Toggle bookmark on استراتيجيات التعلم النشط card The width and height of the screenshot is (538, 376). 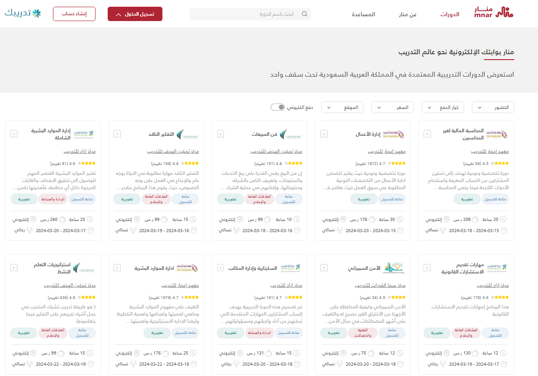(x=14, y=268)
